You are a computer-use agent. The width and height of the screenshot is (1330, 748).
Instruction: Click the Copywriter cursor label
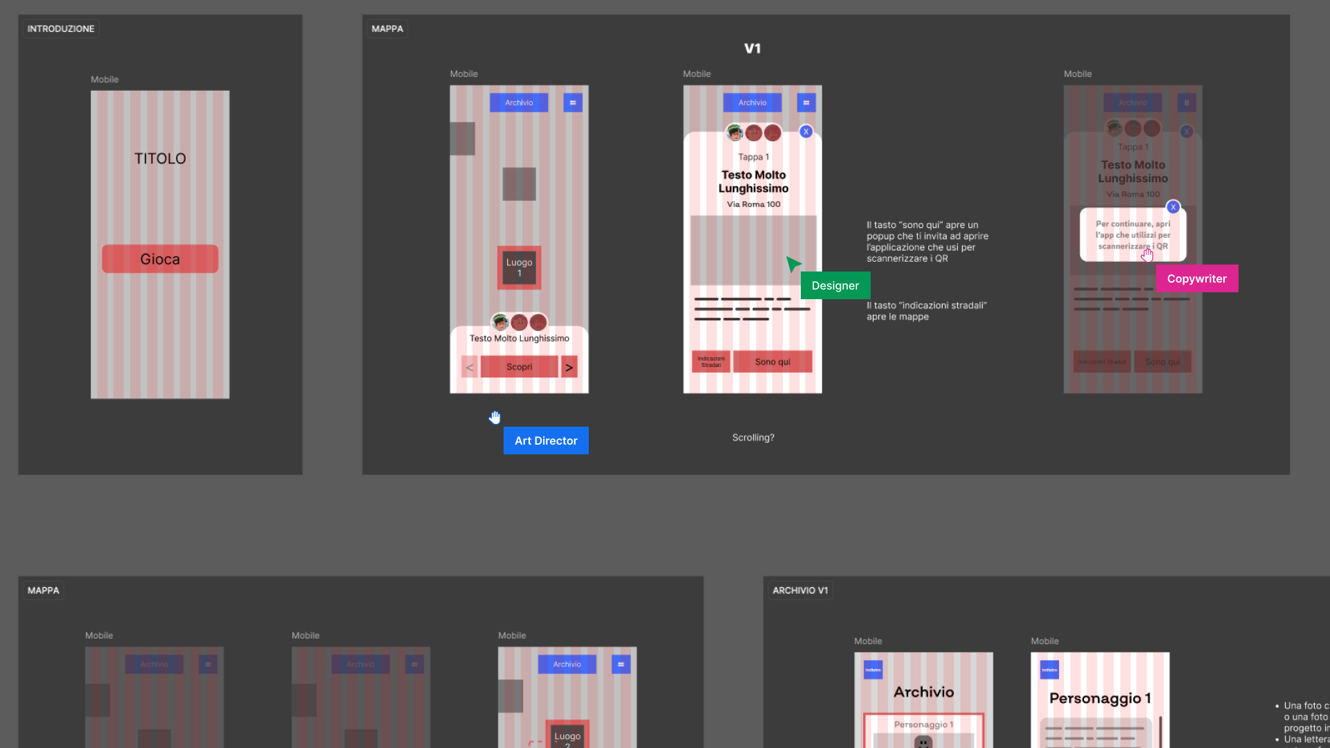(1197, 278)
